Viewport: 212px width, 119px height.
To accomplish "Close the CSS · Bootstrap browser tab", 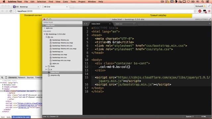I will (x=38, y=7).
